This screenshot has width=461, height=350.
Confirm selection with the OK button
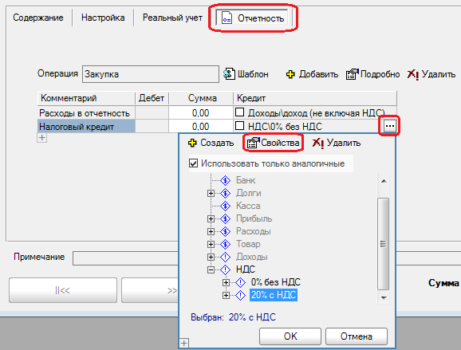[x=290, y=336]
